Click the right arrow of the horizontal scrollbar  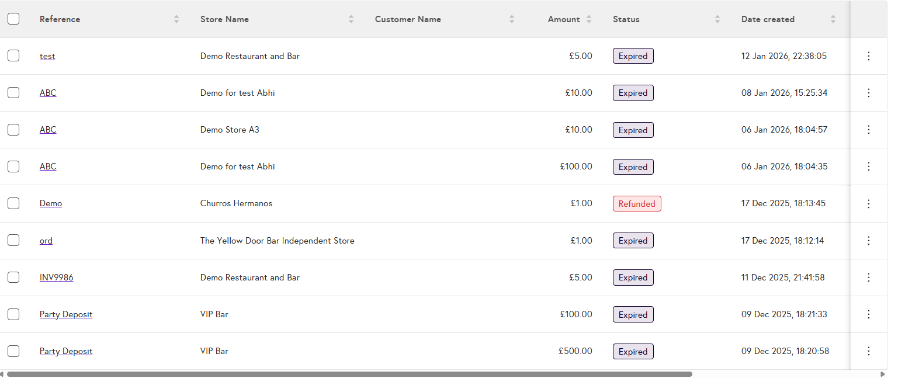coord(883,374)
